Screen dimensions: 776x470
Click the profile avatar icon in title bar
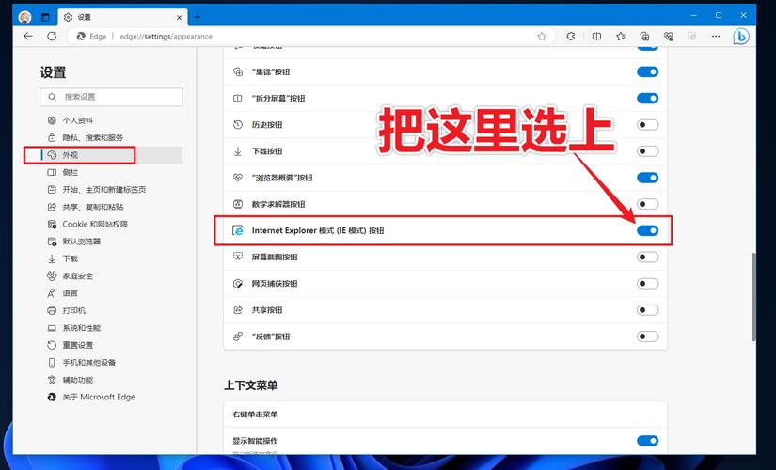click(24, 17)
